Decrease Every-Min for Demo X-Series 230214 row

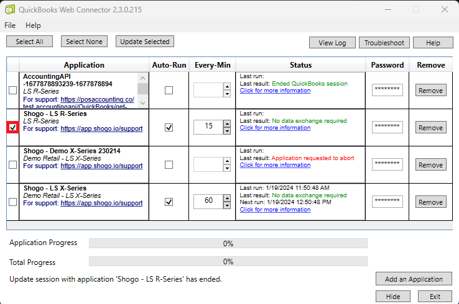coord(227,168)
